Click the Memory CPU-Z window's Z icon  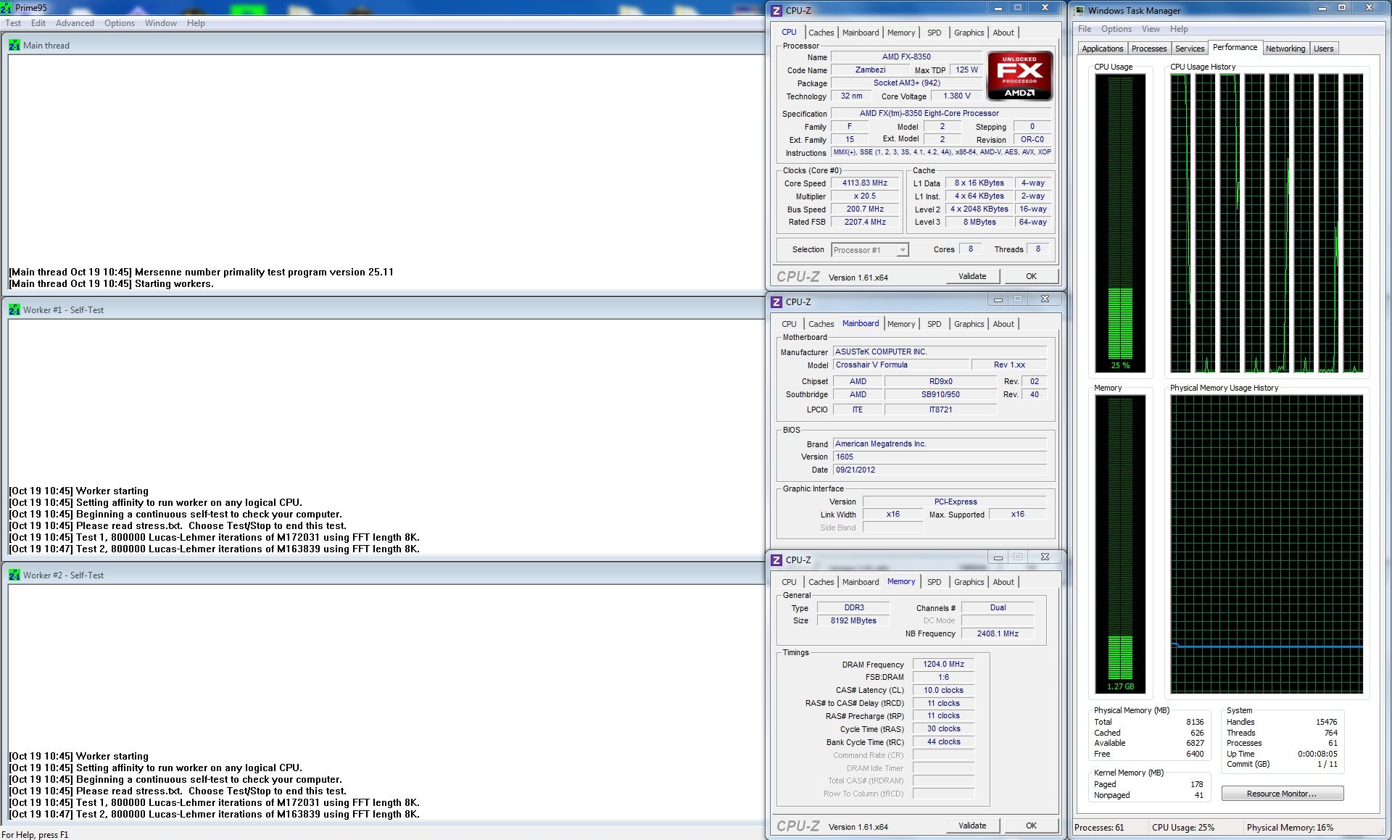776,560
